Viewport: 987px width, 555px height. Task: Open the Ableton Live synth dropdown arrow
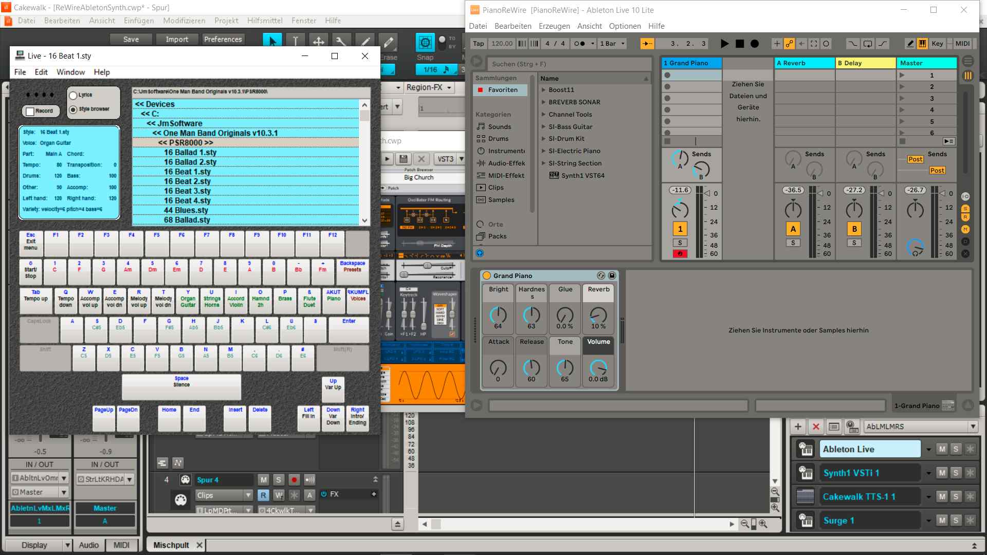coord(928,450)
